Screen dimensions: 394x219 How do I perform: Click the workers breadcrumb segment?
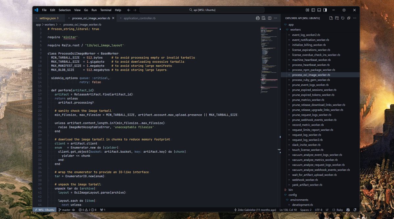50,25
